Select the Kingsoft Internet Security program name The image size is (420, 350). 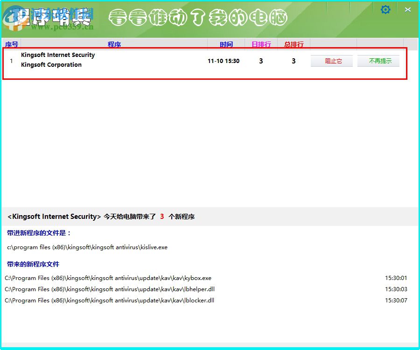(58, 55)
